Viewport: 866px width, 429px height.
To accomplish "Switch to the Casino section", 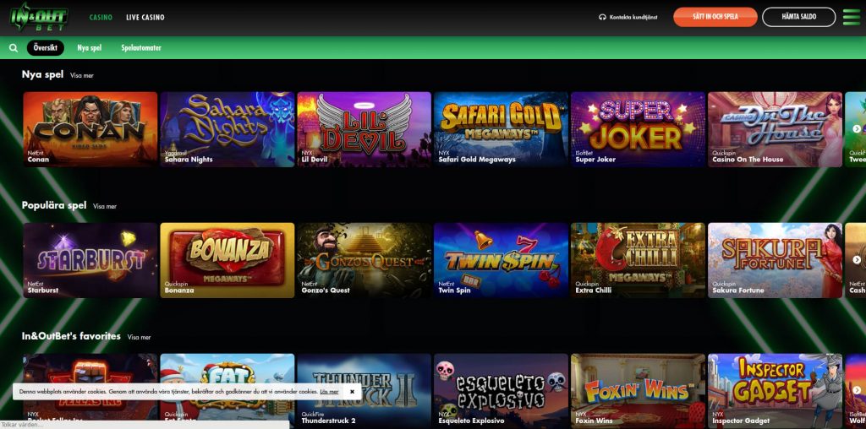I will 101,17.
